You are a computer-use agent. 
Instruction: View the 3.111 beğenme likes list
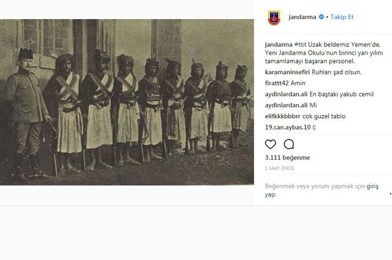click(287, 158)
